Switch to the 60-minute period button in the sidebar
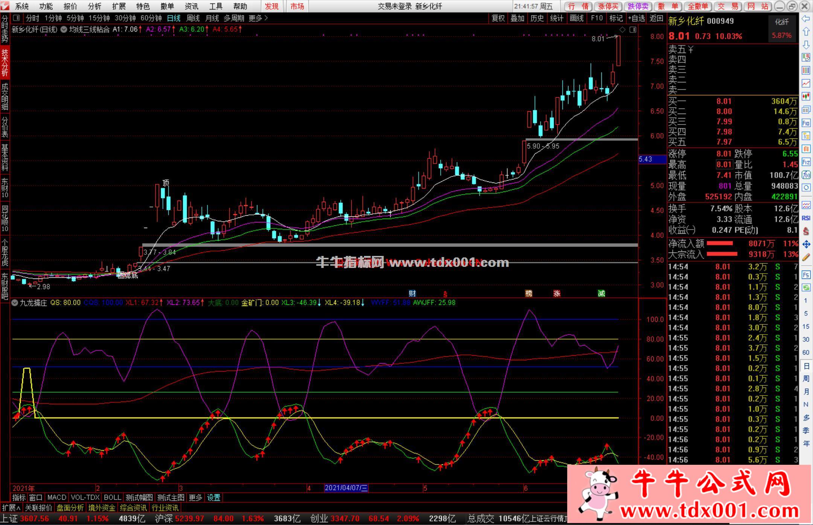Screen dimensions: 813x525 (x=806, y=353)
